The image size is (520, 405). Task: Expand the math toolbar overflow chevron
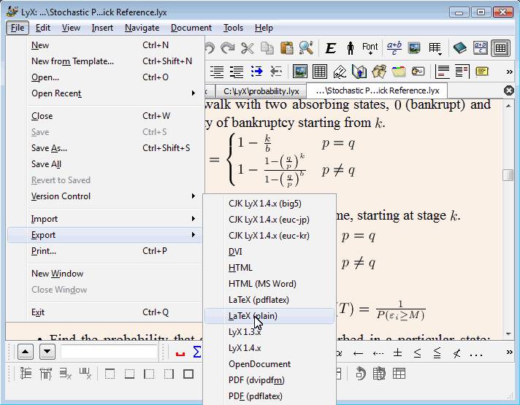[509, 352]
